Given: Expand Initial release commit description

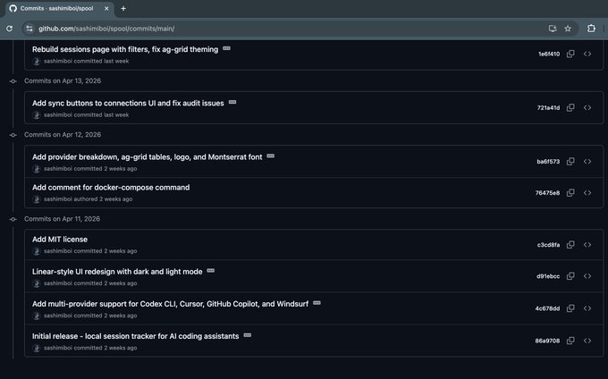Looking at the screenshot, I should tap(248, 335).
